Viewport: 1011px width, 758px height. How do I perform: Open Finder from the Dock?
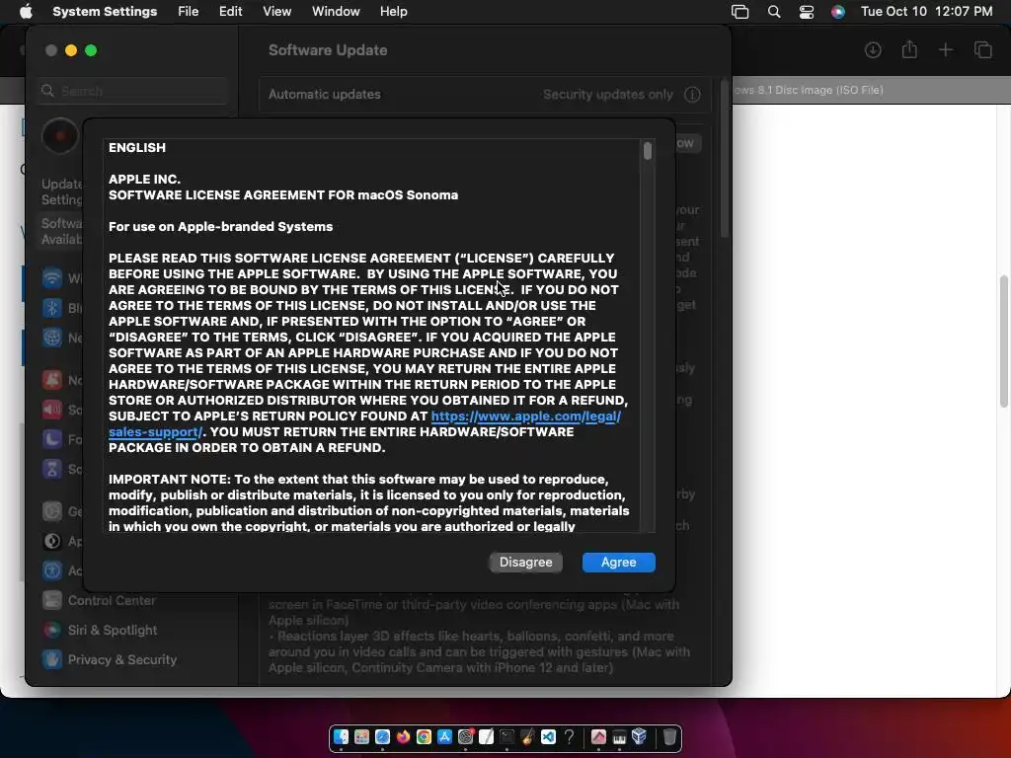[341, 736]
